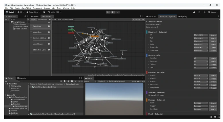This screenshot has height=122, width=223.
Task: Open the Display 1 dropdown
Action: coord(102,81)
